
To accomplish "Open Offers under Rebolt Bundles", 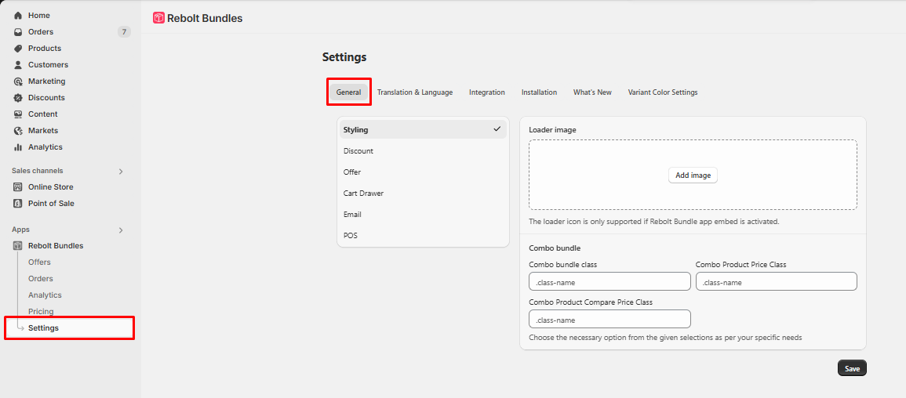I will pos(39,262).
